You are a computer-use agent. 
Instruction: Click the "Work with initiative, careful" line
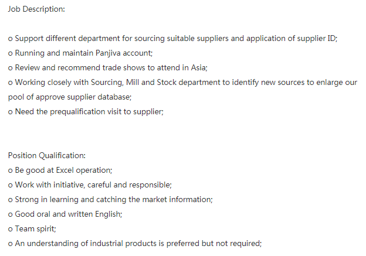tap(90, 185)
